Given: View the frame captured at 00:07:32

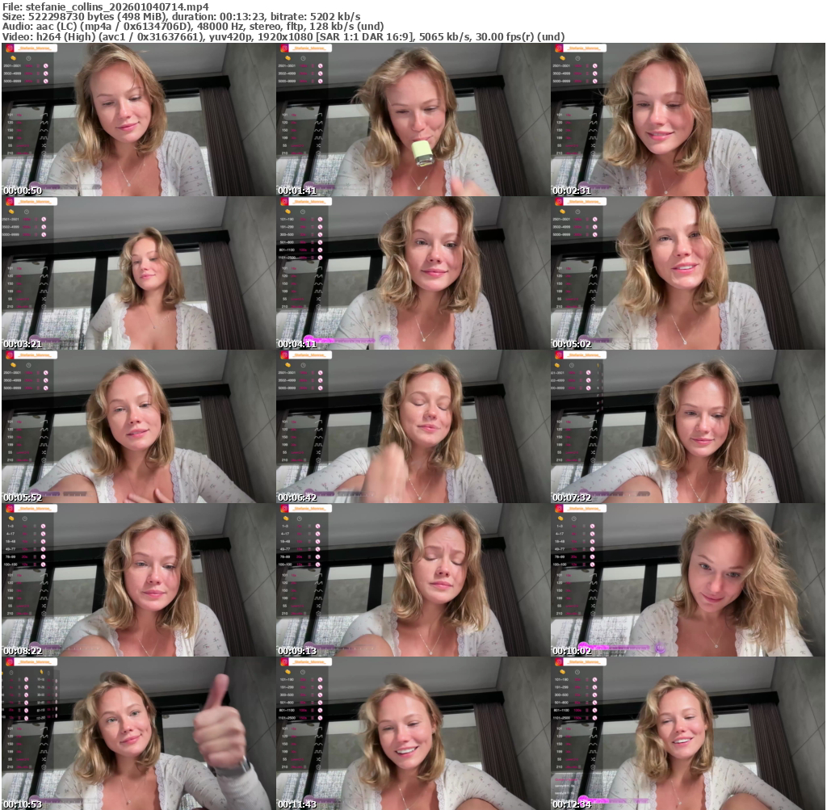Looking at the screenshot, I should pyautogui.click(x=688, y=426).
